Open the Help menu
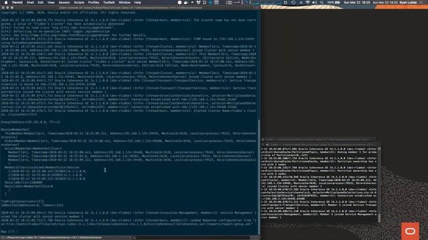 coord(138,3)
